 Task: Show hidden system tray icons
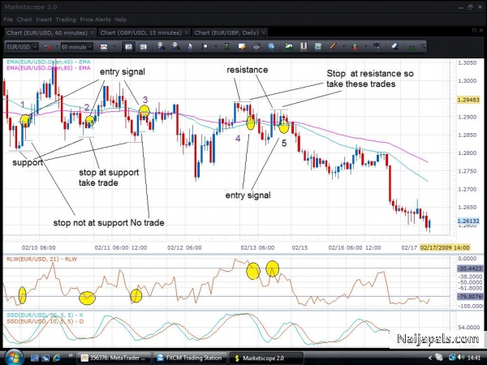430,359
